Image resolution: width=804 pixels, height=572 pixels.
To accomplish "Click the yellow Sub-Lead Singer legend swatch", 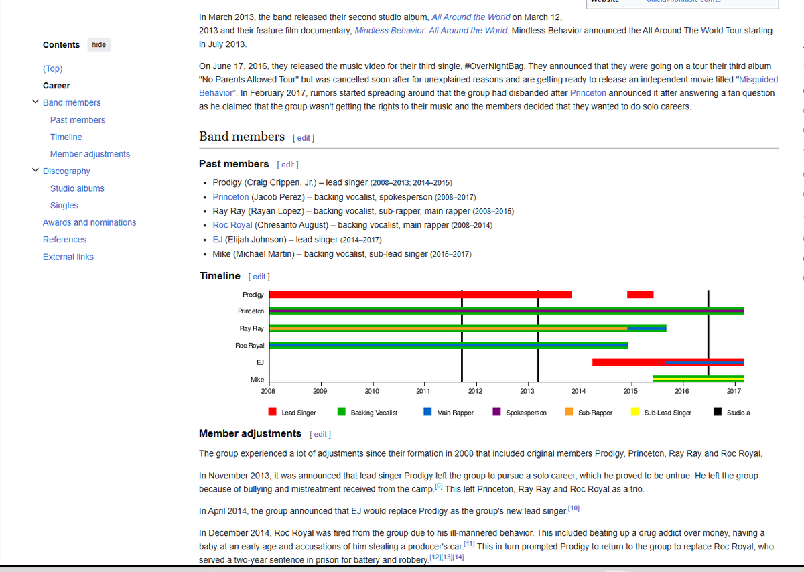I will point(634,412).
